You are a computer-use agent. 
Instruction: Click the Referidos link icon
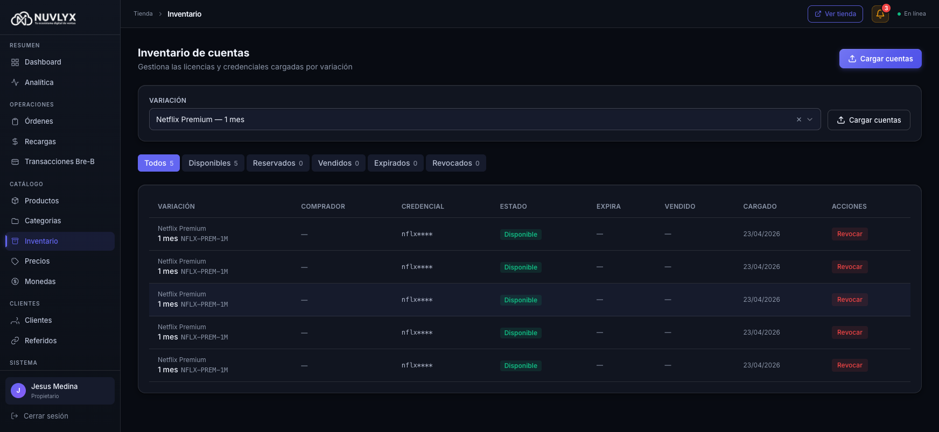click(x=15, y=341)
